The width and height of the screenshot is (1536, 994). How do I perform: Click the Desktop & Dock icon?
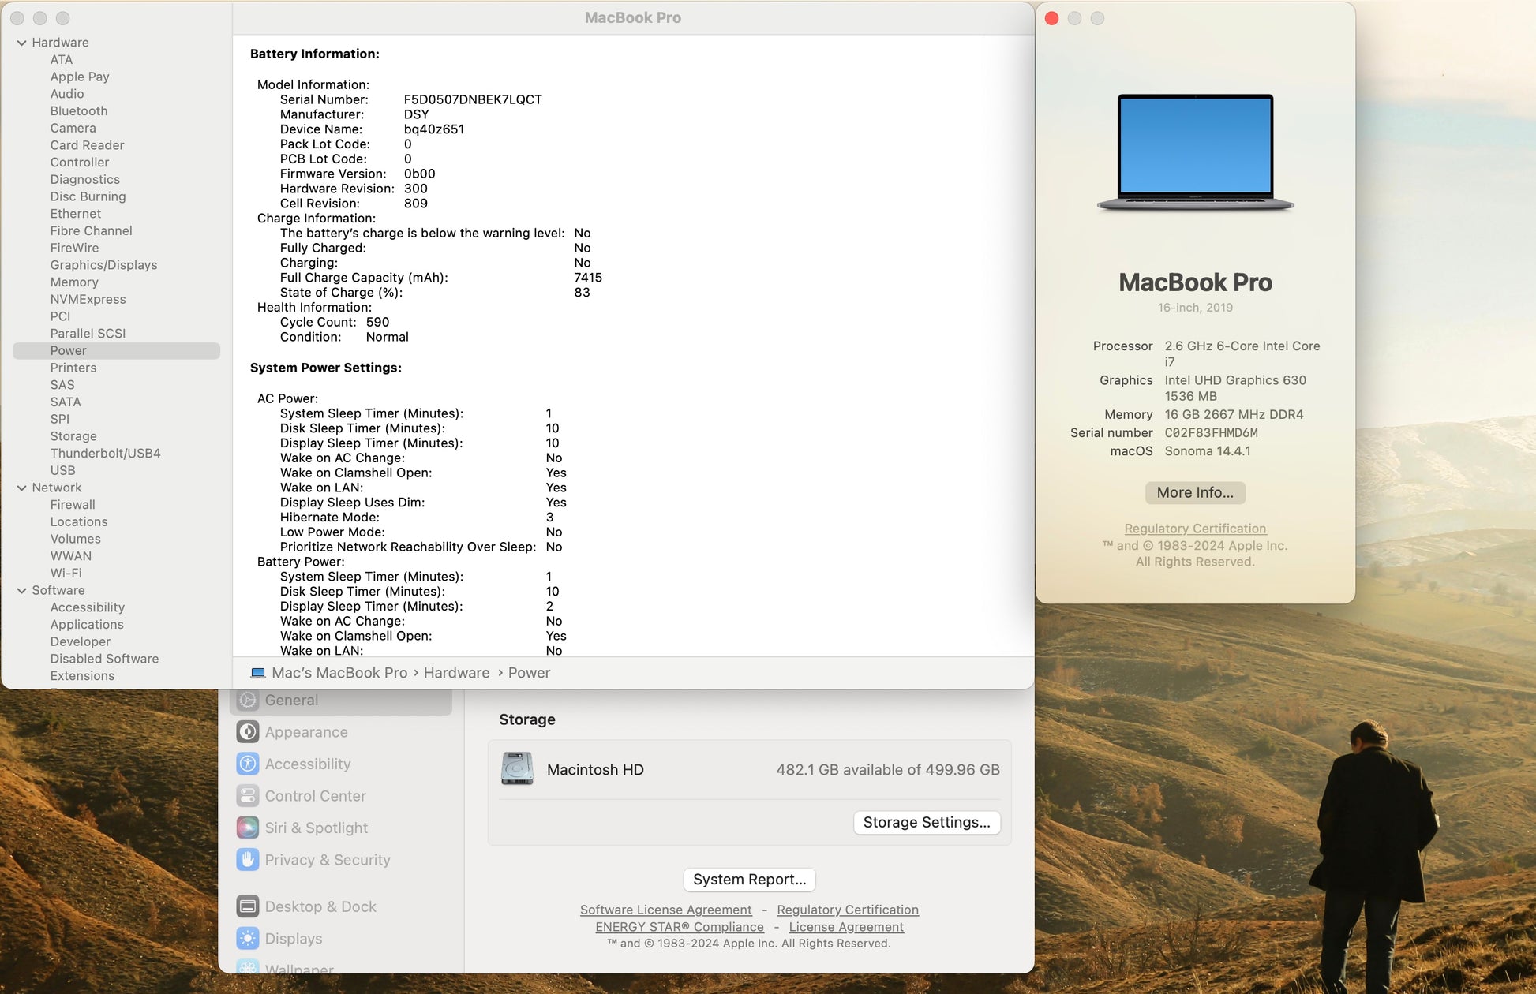pyautogui.click(x=247, y=906)
